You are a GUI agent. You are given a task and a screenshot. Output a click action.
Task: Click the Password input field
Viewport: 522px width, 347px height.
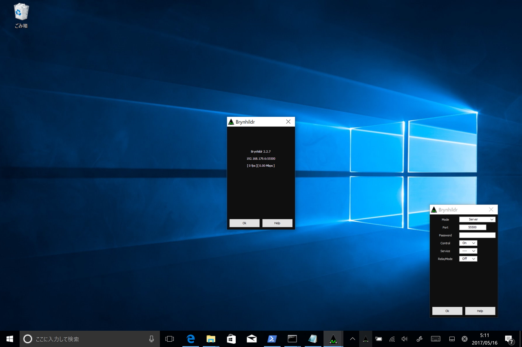click(477, 235)
